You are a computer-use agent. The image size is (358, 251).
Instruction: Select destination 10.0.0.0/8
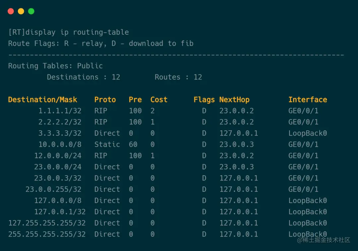click(x=60, y=145)
